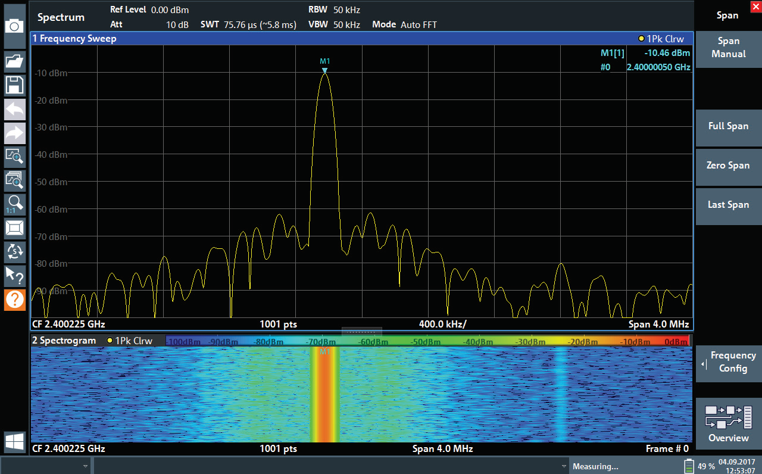Expand the bottom-left status bar dropdown arrow

[x=86, y=466]
